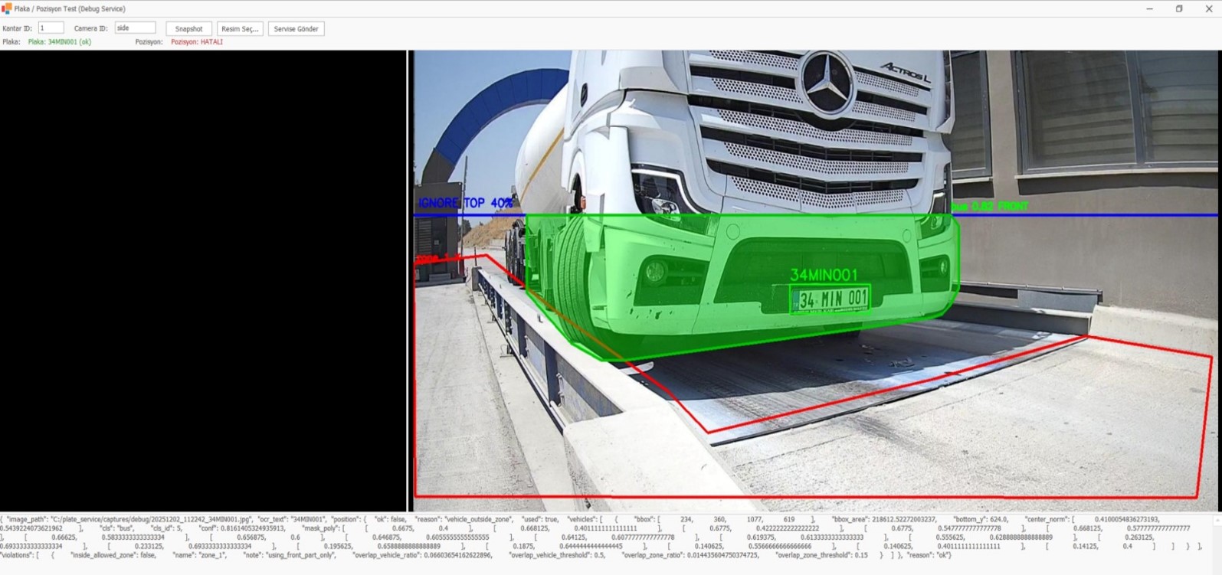Maximize the Plaka / Pozisyon Test window

pos(1179,8)
